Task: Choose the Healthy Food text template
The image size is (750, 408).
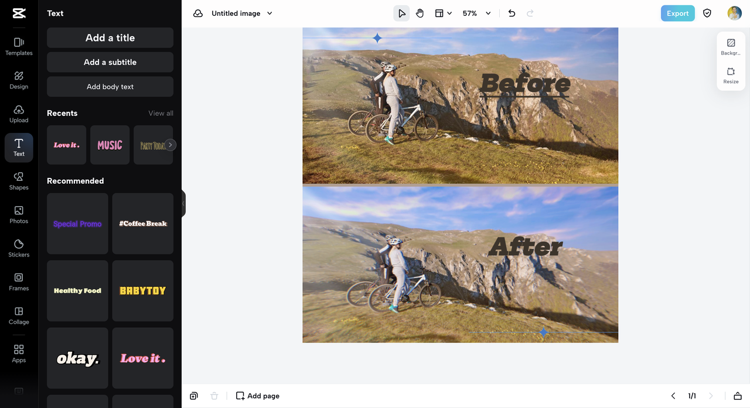Action: [x=77, y=291]
